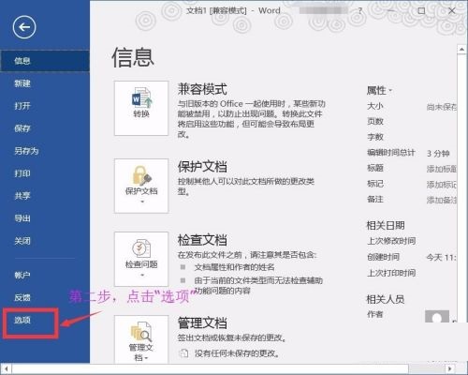This screenshot has height=375, width=468.
Task: Click the large 信息 page title
Action: coord(133,57)
